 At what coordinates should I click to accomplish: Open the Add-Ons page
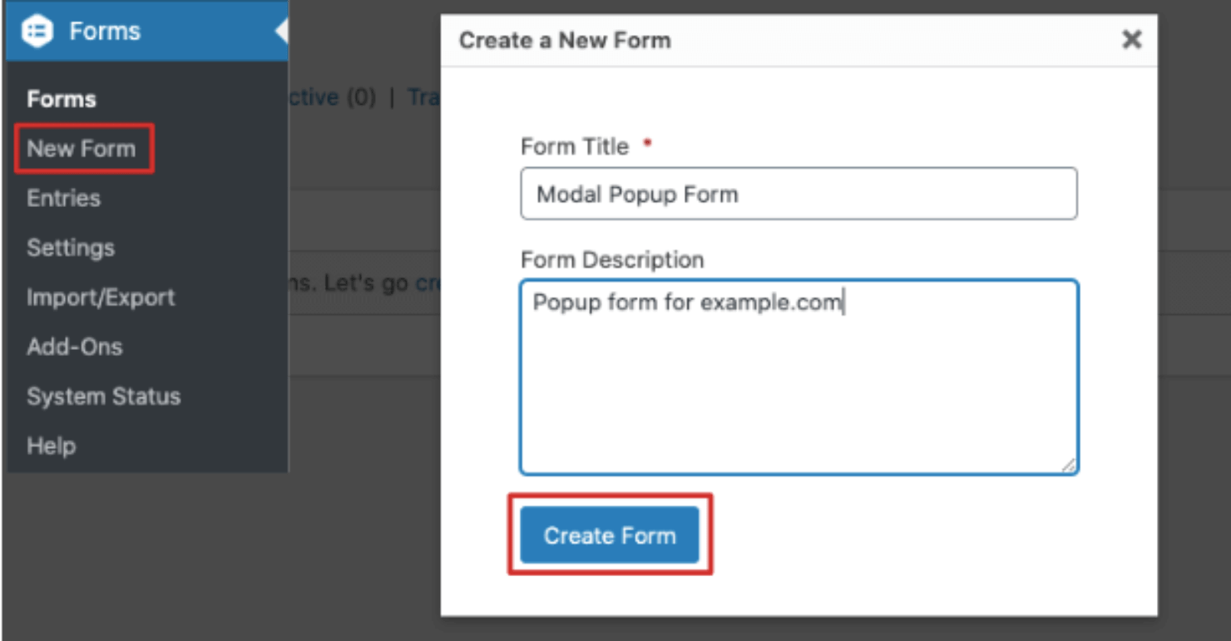pos(75,347)
